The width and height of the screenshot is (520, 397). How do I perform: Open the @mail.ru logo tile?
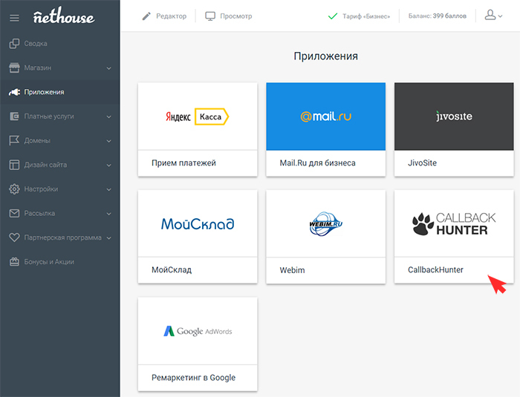tap(325, 117)
